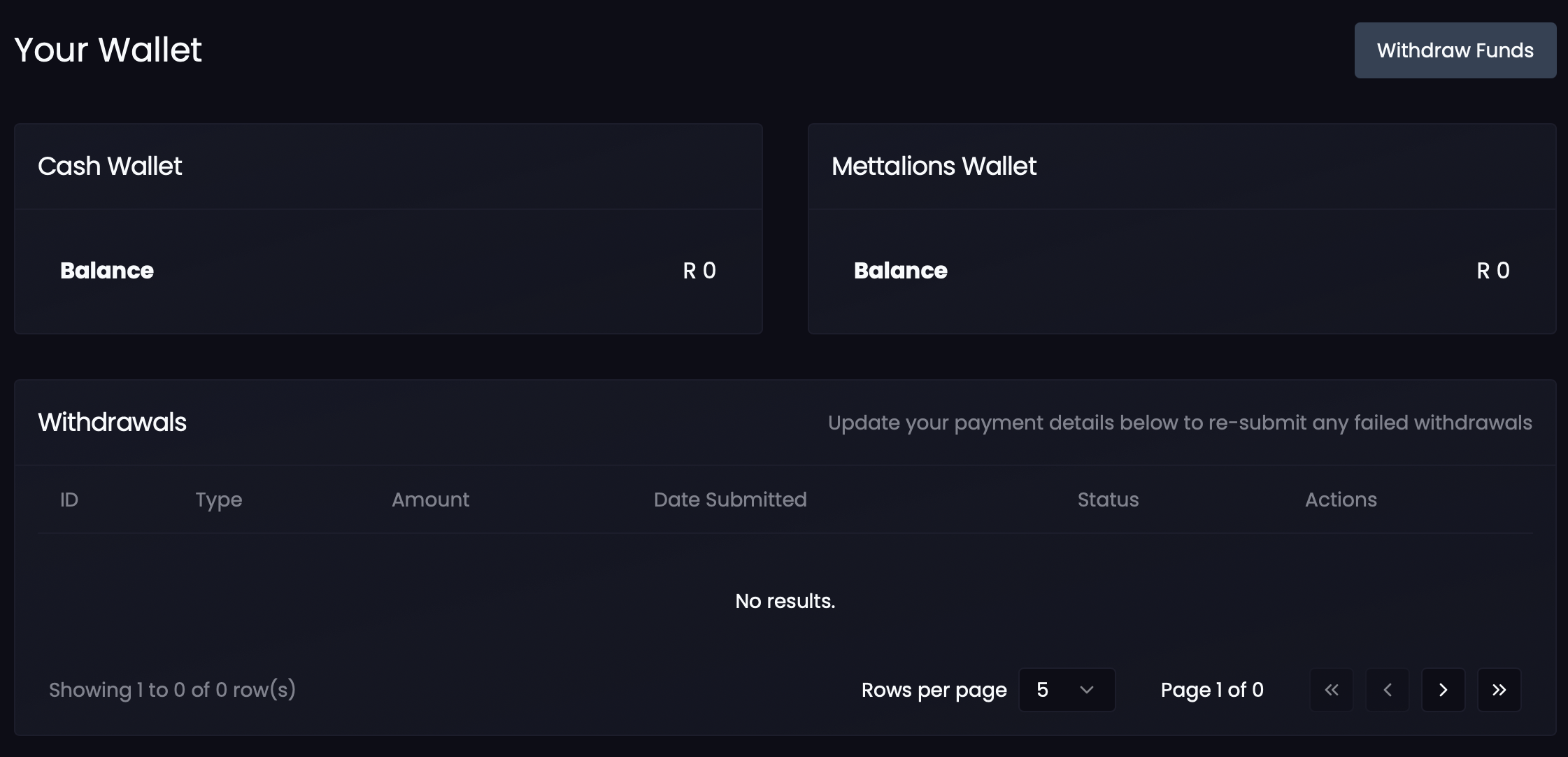This screenshot has height=757, width=1568.
Task: Click the Your Wallet page title
Action: (108, 49)
